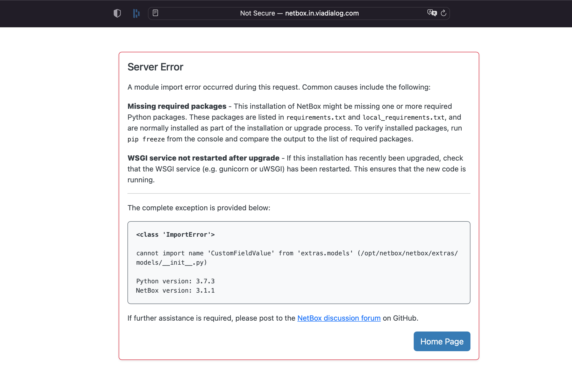Click the Server Error heading
Screen dimensions: 572x389
click(155, 67)
